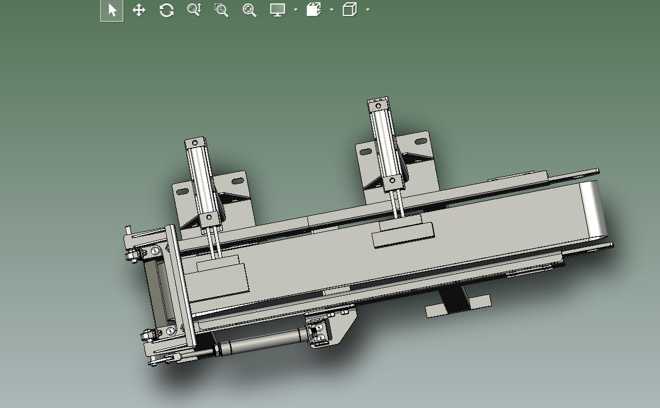Expand the section view dropdown arrow
Screen dimensions: 660x408
click(x=332, y=10)
